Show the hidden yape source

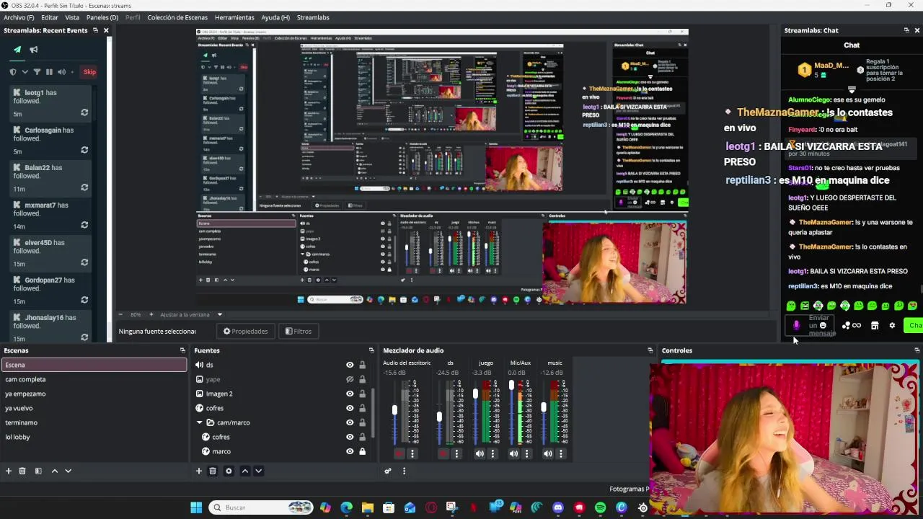point(350,379)
